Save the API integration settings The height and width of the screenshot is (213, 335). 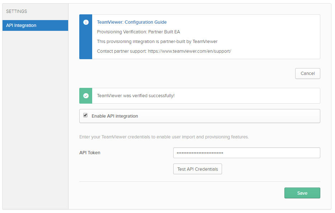(302, 193)
